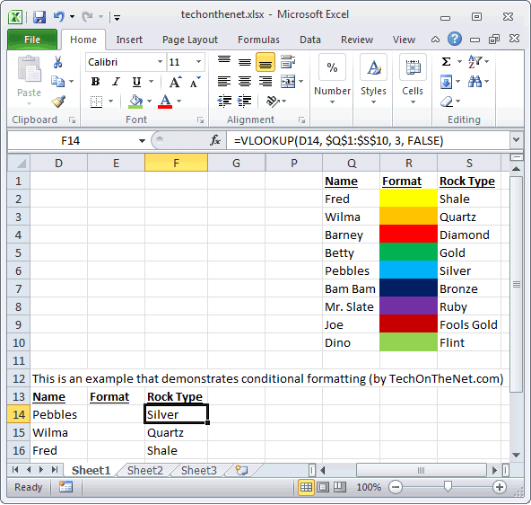
Task: Expand the Number group dropdown
Action: (x=332, y=102)
